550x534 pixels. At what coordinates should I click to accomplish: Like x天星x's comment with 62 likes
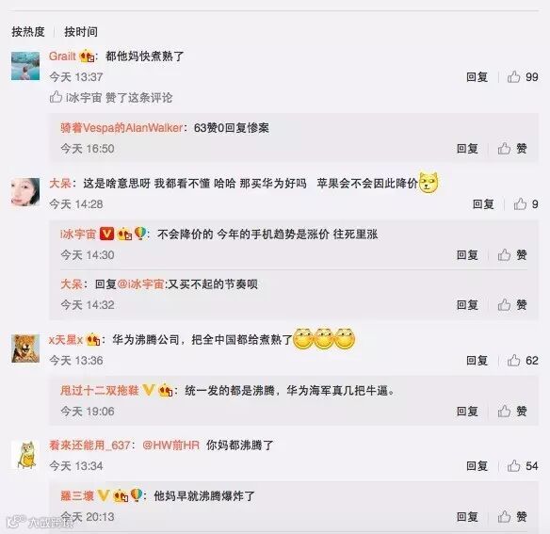(x=523, y=361)
